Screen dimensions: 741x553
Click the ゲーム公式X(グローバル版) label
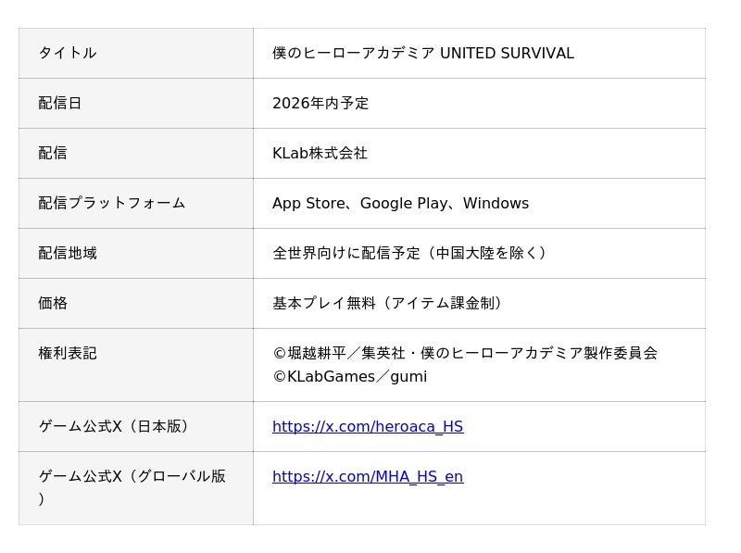click(132, 477)
